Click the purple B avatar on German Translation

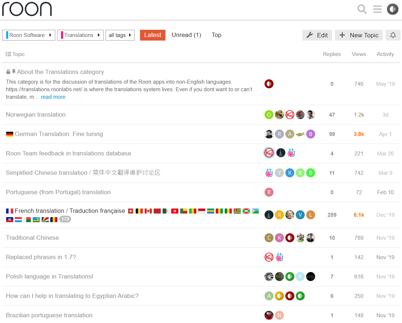(x=310, y=134)
